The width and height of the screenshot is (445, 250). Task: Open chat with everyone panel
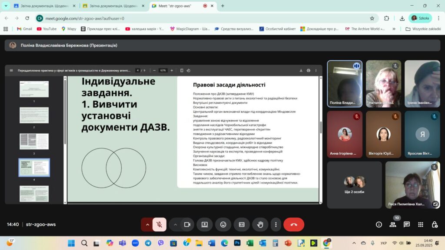407,224
